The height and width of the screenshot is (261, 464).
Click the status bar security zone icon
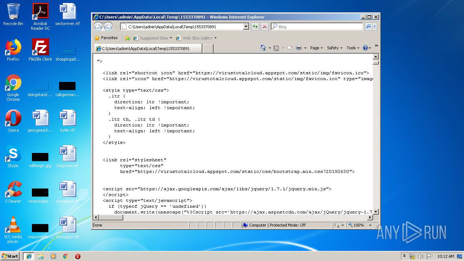pos(339,225)
